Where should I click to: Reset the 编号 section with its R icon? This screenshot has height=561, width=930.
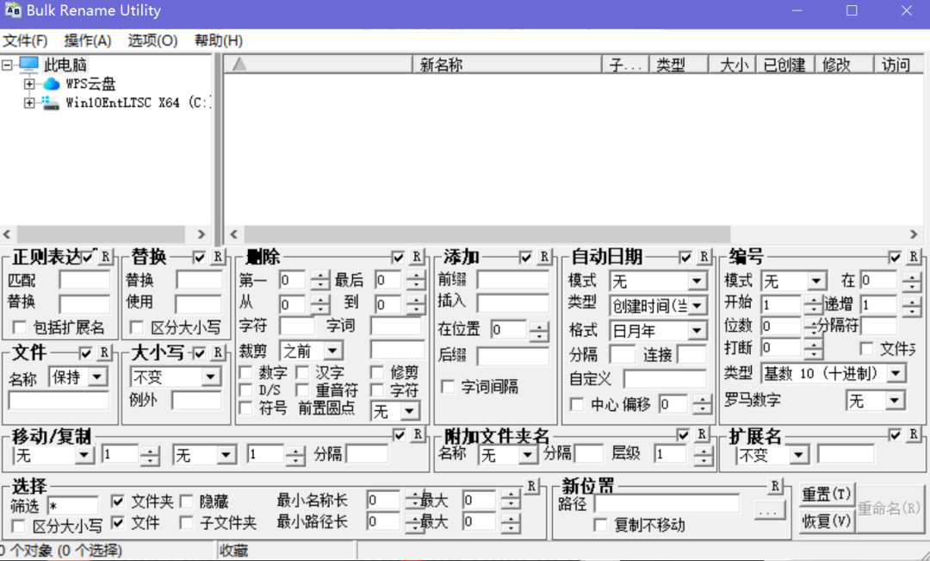[912, 256]
